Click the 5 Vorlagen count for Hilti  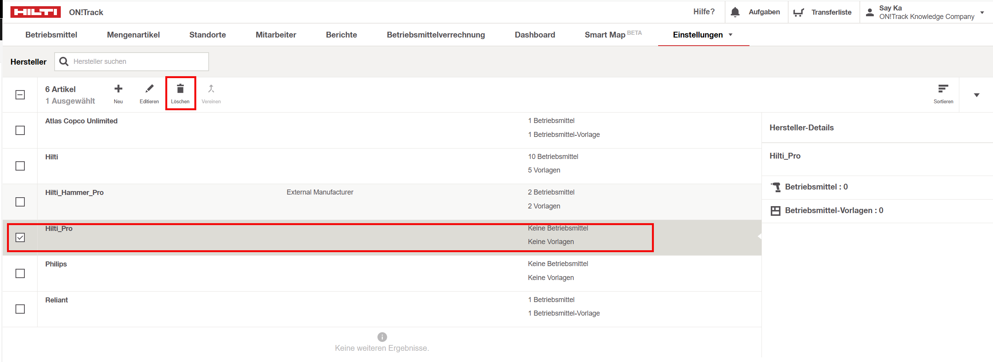[544, 170]
